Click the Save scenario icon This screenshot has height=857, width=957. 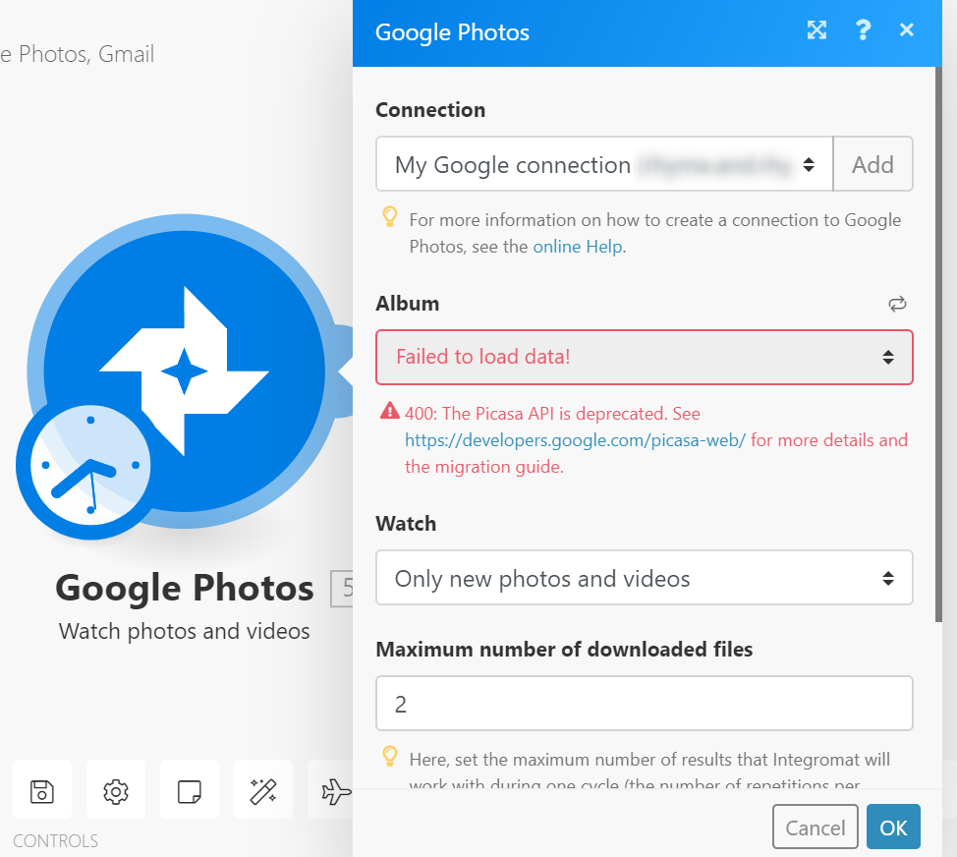[42, 791]
